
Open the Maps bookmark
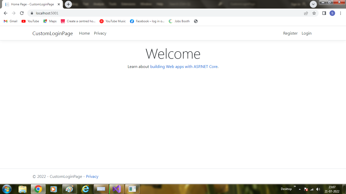point(50,21)
